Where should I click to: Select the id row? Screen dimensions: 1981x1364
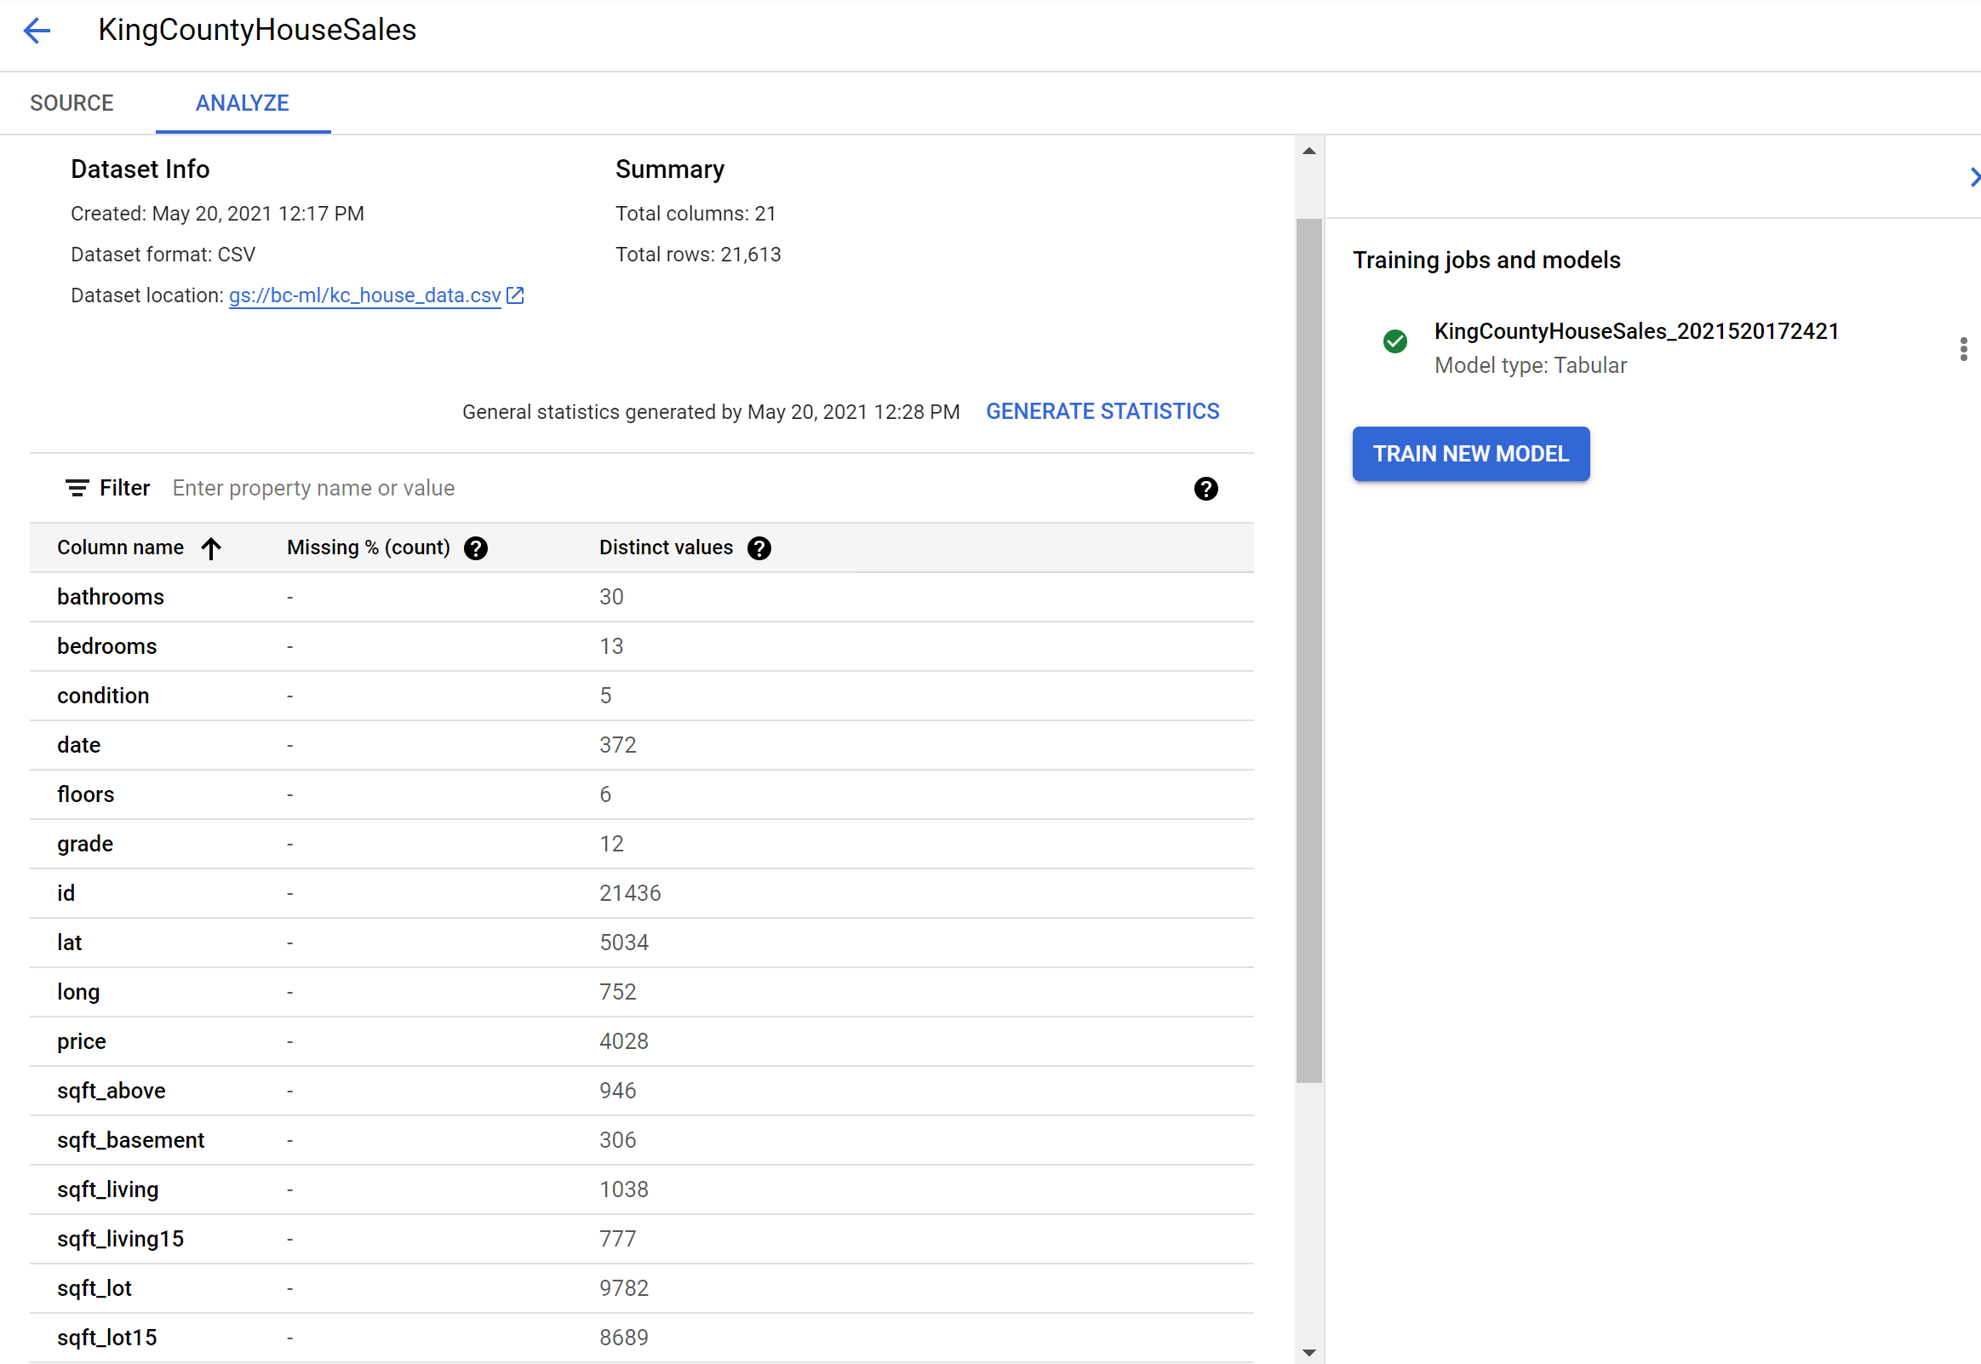[642, 894]
